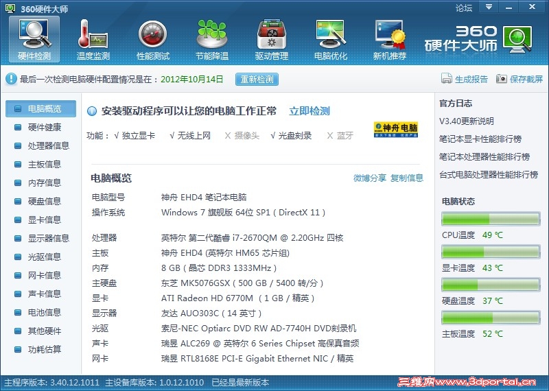Screen dimensions: 549x391
Task: Open the title bar dropdown menu arrow
Action: 489,7
